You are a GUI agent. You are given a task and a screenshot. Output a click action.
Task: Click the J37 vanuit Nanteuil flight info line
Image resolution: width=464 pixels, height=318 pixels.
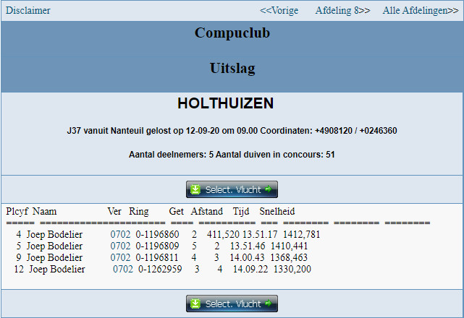click(x=232, y=131)
